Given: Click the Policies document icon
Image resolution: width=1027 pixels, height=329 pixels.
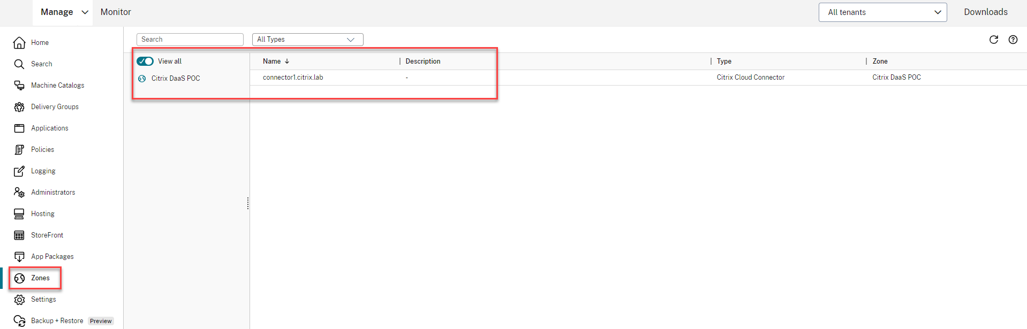Looking at the screenshot, I should click(19, 150).
